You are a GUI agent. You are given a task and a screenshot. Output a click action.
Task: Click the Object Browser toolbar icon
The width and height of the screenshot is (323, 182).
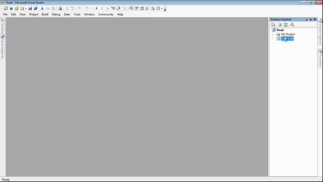[142, 9]
